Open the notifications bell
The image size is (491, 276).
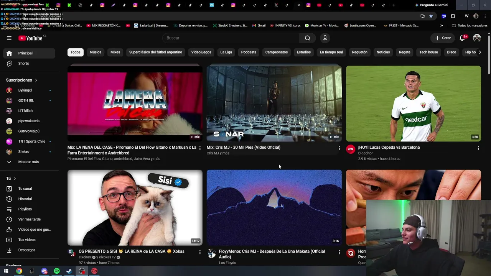462,38
